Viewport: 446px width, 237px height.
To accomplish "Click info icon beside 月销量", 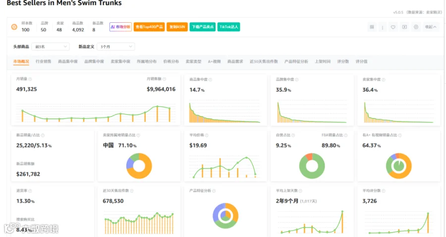I will coord(30,79).
